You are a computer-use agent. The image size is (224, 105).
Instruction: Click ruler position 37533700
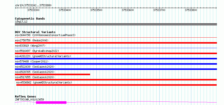point(159,10)
